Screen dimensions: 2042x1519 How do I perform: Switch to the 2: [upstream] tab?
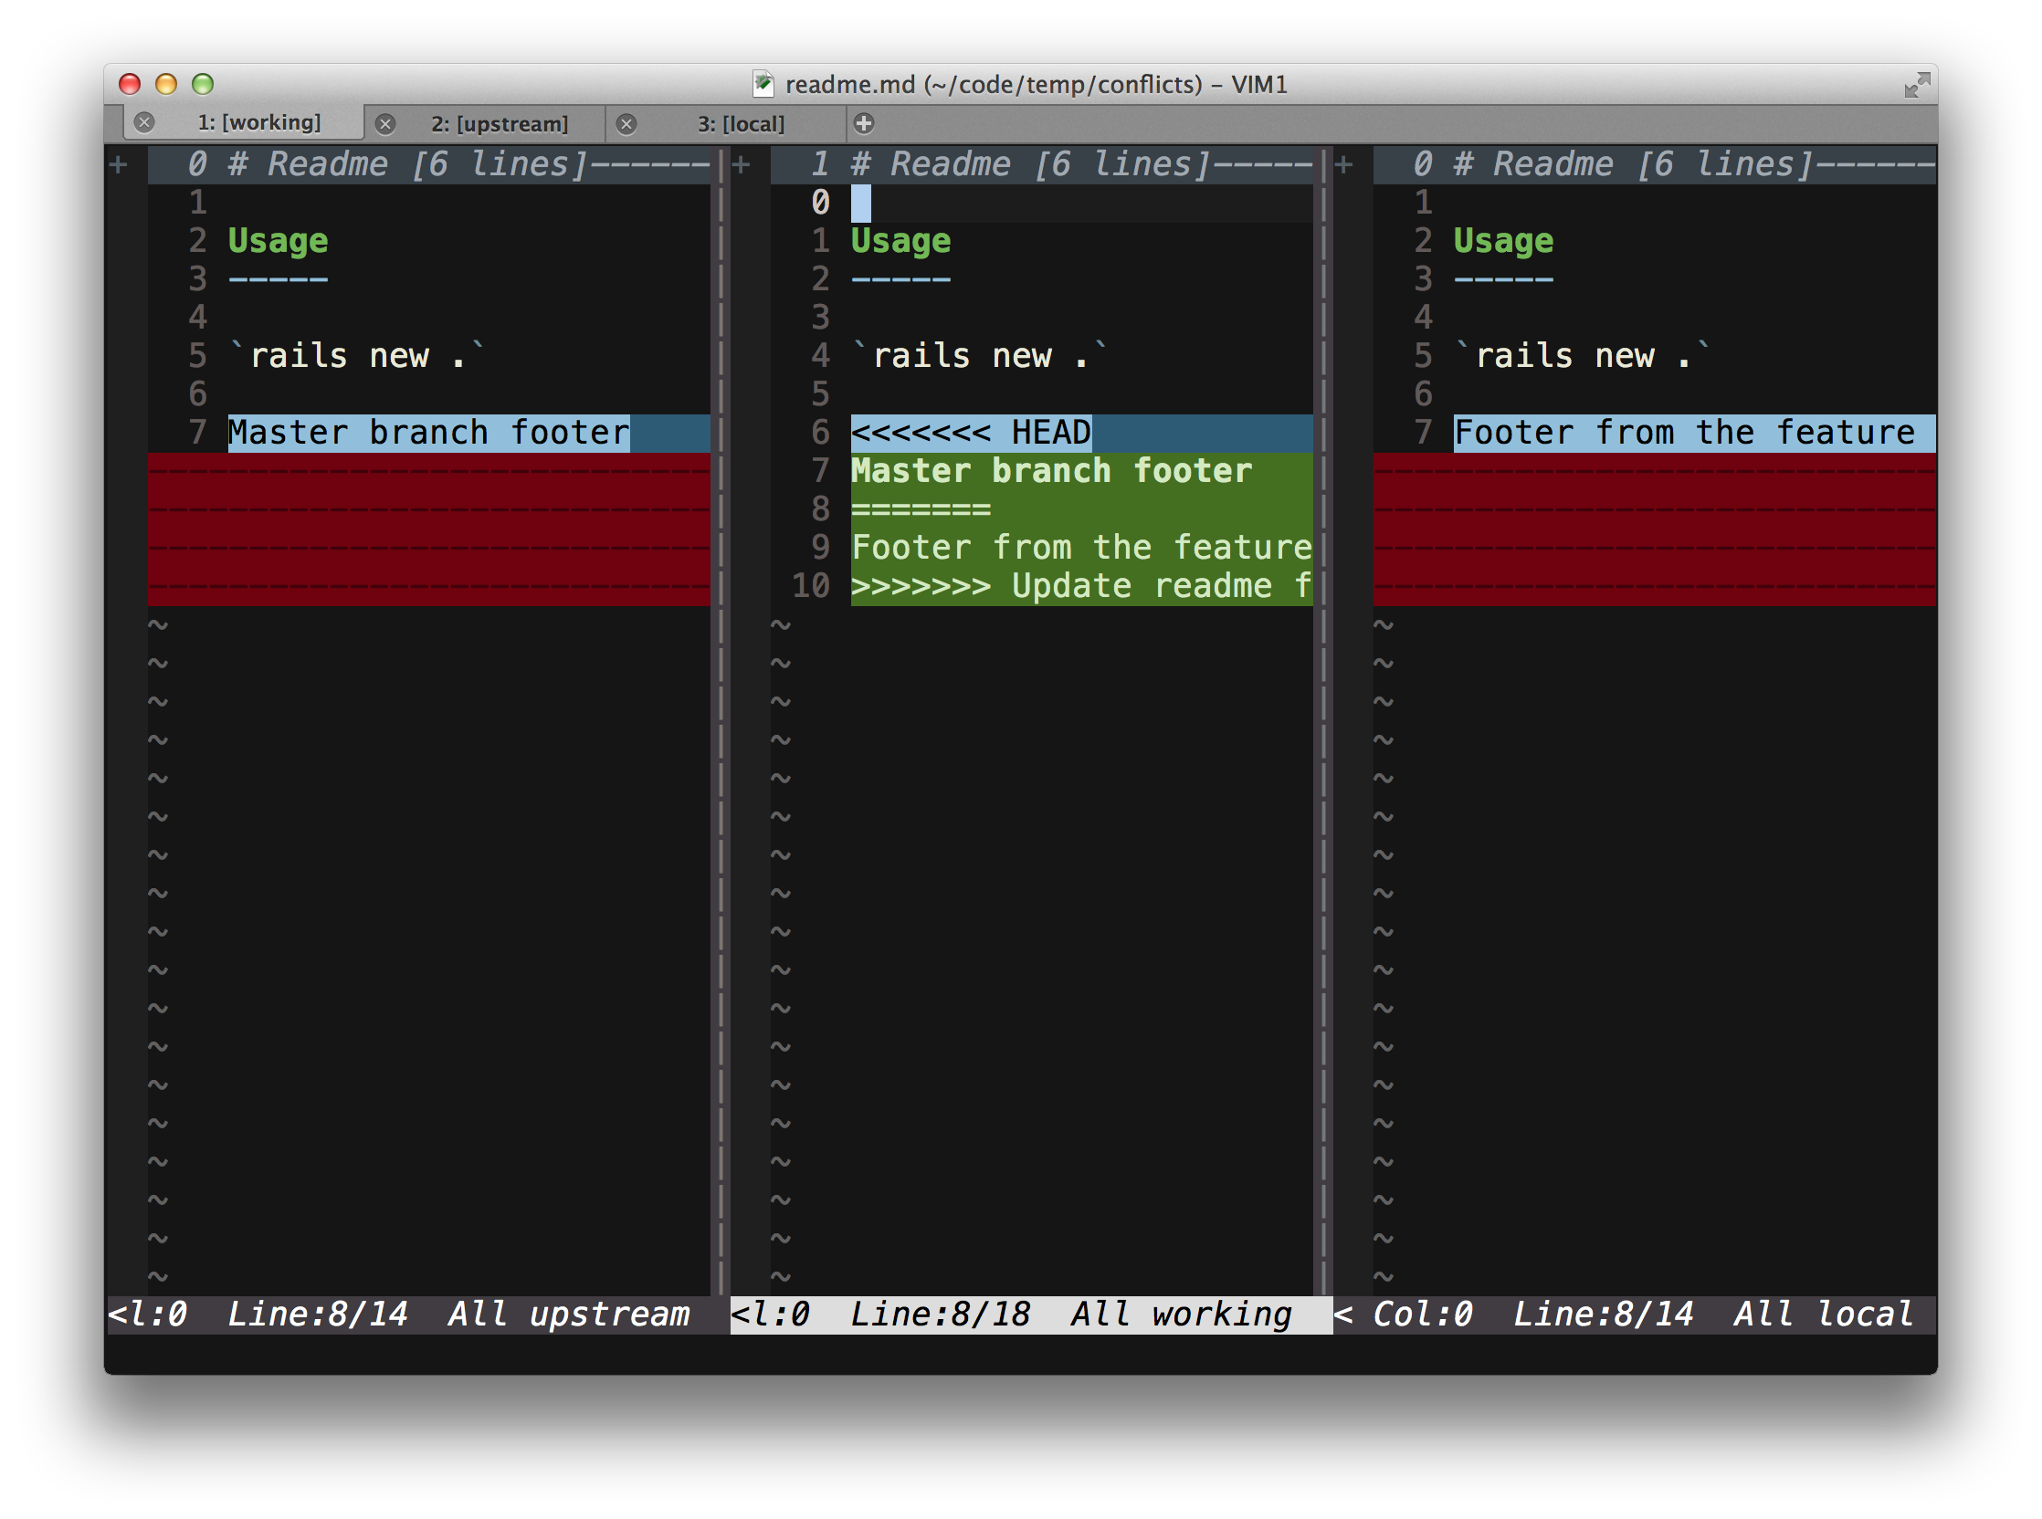pyautogui.click(x=500, y=124)
